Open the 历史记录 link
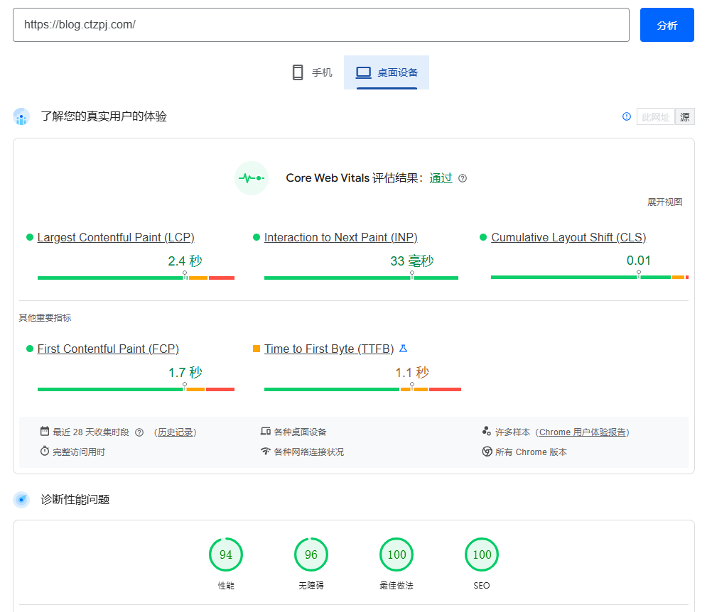This screenshot has height=612, width=712. click(x=176, y=432)
